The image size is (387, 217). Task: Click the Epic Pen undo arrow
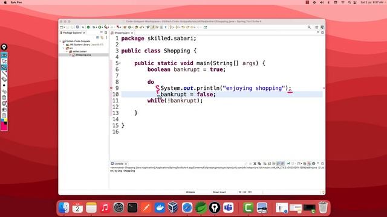[4, 92]
